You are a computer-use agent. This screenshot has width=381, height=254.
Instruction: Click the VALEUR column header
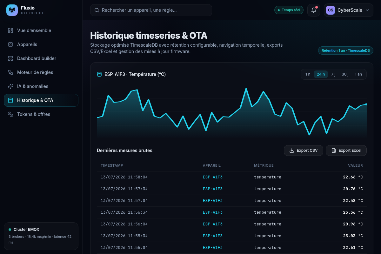click(x=355, y=165)
